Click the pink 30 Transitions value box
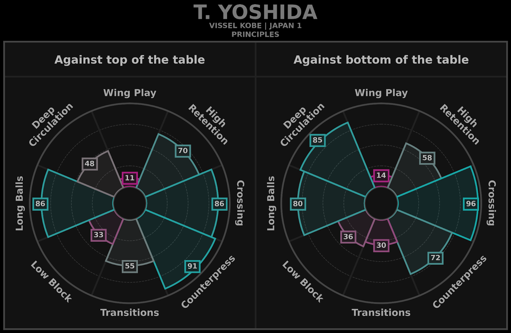 [x=381, y=245]
